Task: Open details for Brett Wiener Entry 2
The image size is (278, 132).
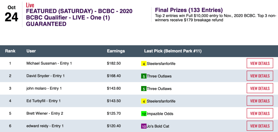Action: (x=260, y=113)
